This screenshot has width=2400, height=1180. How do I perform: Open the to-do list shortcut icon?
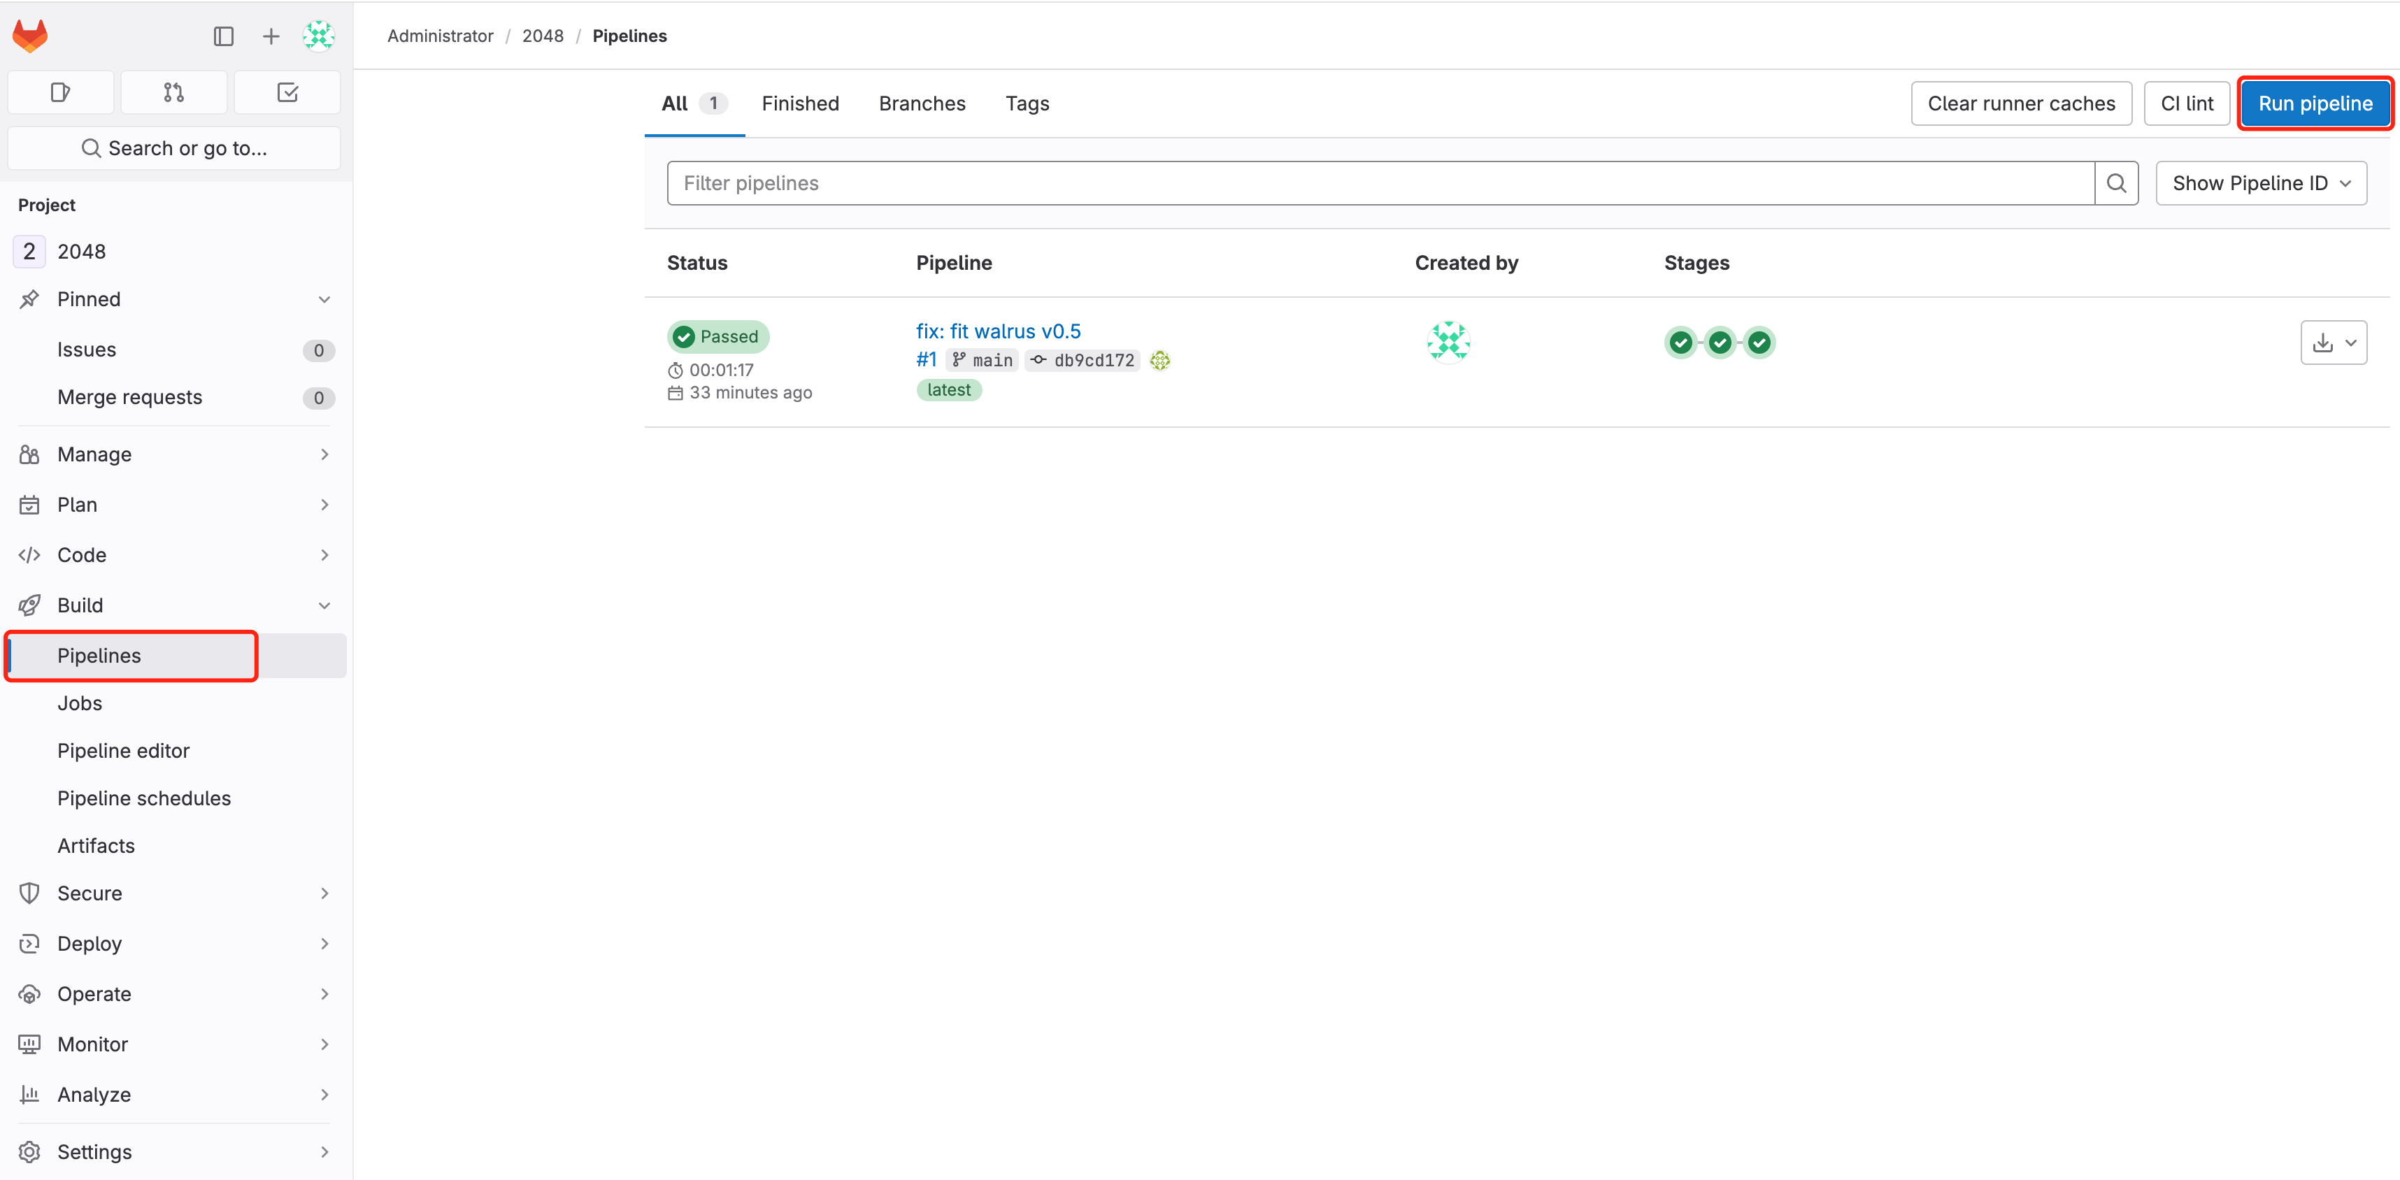[x=287, y=92]
